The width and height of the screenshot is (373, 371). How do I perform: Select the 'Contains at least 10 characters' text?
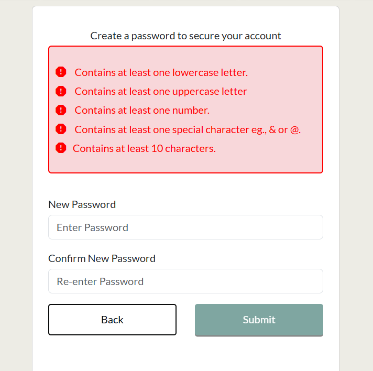[144, 148]
